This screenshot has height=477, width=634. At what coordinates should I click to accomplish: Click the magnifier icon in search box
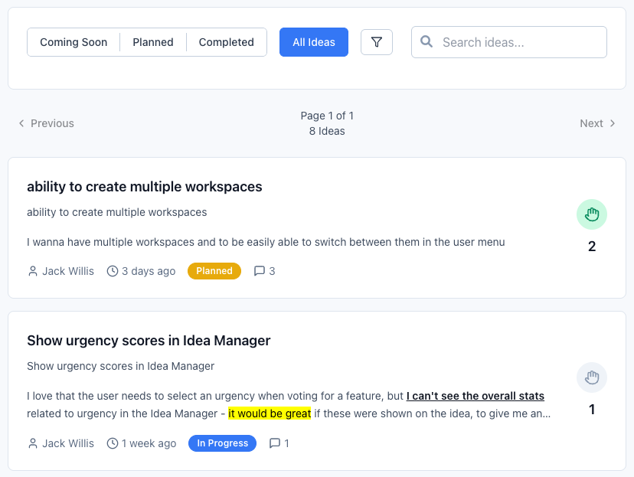(426, 42)
